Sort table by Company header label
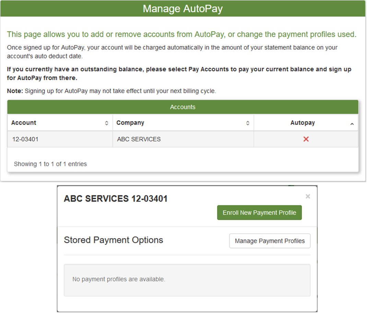 [x=130, y=123]
